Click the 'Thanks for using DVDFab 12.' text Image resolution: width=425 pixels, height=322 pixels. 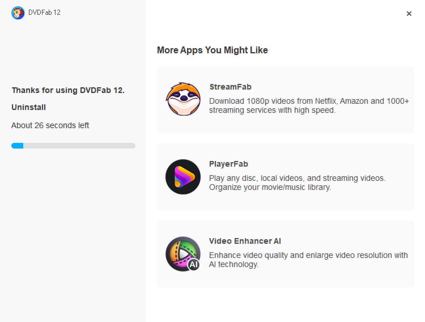[68, 90]
